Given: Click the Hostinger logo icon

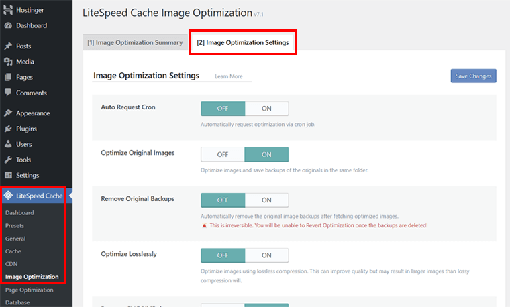Looking at the screenshot, I should (x=8, y=10).
